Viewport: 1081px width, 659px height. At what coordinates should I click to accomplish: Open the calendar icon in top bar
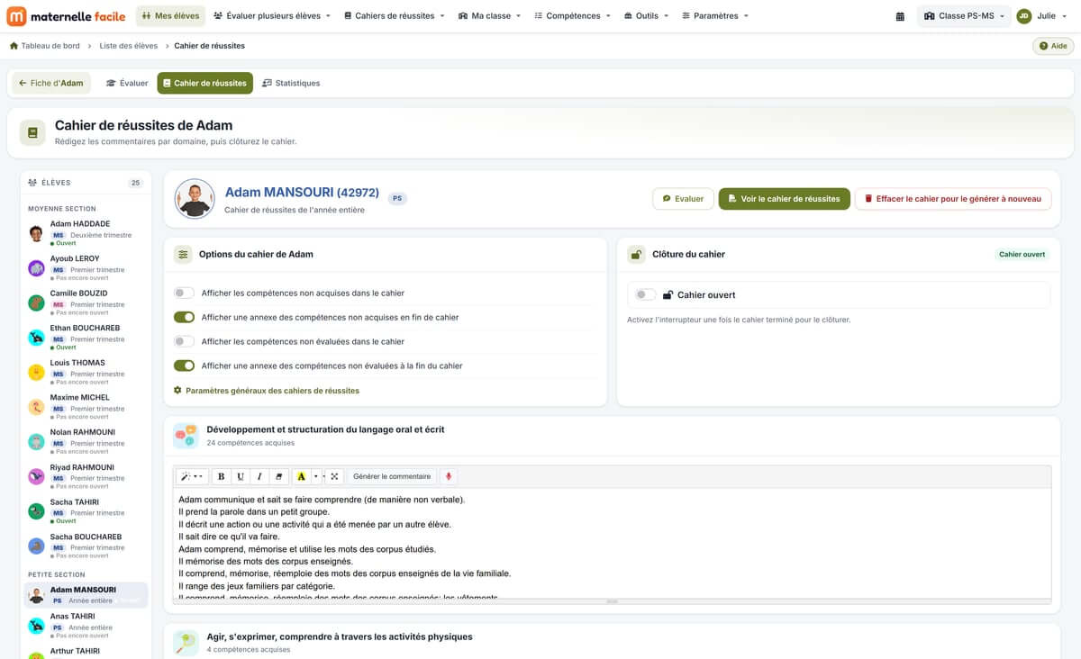900,16
